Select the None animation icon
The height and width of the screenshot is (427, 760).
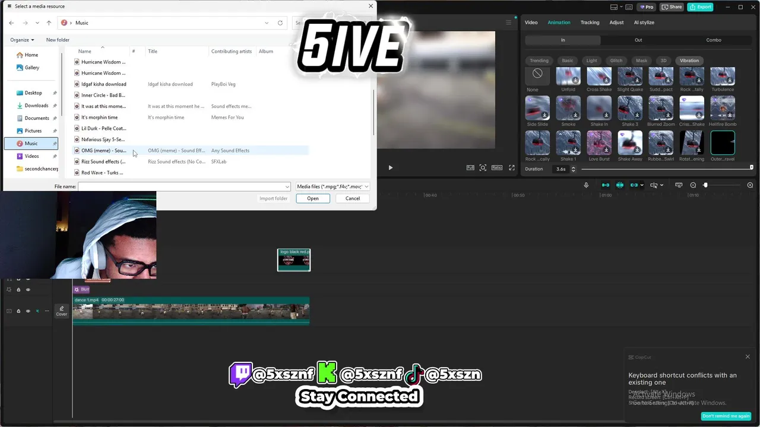pos(537,74)
